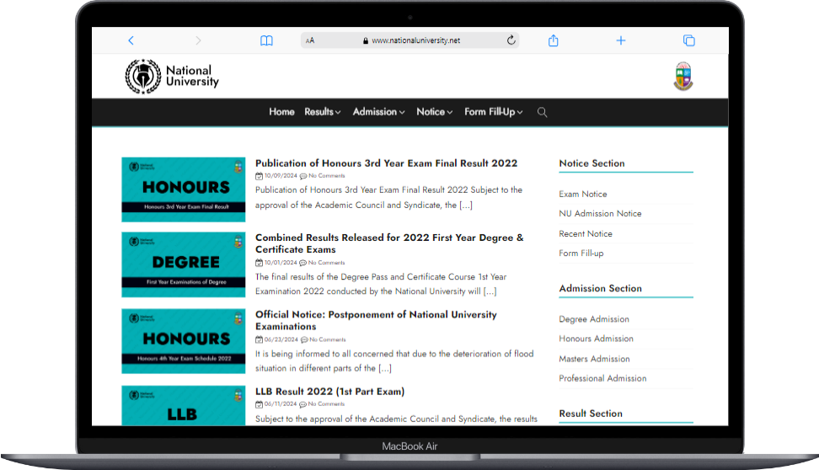Open the LLB post thumbnail

[x=184, y=406]
